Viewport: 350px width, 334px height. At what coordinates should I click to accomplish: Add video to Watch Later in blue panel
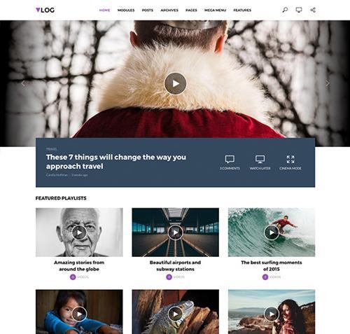(260, 162)
